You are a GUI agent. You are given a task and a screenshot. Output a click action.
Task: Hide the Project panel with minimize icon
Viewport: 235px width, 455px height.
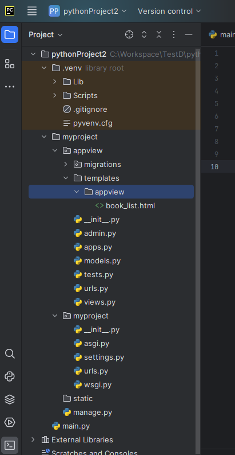coord(189,35)
